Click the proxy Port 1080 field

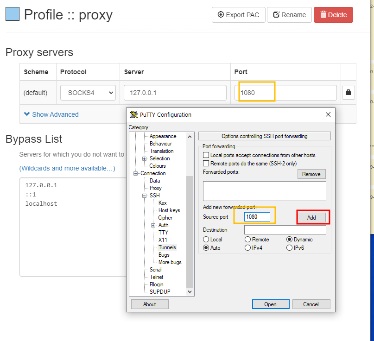(285, 93)
